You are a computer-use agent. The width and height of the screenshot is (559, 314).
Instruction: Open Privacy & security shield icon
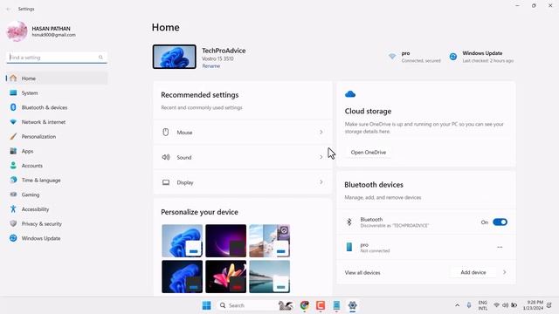[13, 223]
